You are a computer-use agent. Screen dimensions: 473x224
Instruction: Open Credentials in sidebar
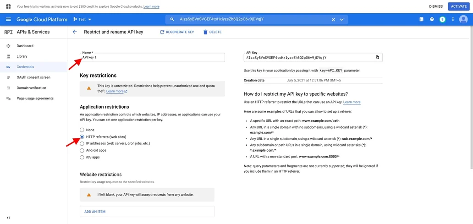point(25,67)
